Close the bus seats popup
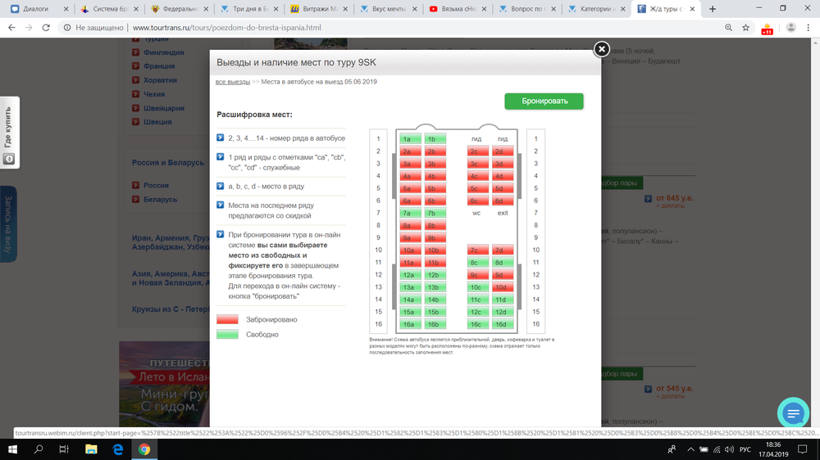The image size is (820, 460). (x=601, y=49)
